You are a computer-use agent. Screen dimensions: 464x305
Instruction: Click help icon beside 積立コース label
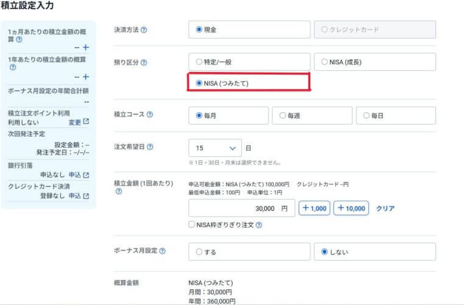[x=149, y=115]
